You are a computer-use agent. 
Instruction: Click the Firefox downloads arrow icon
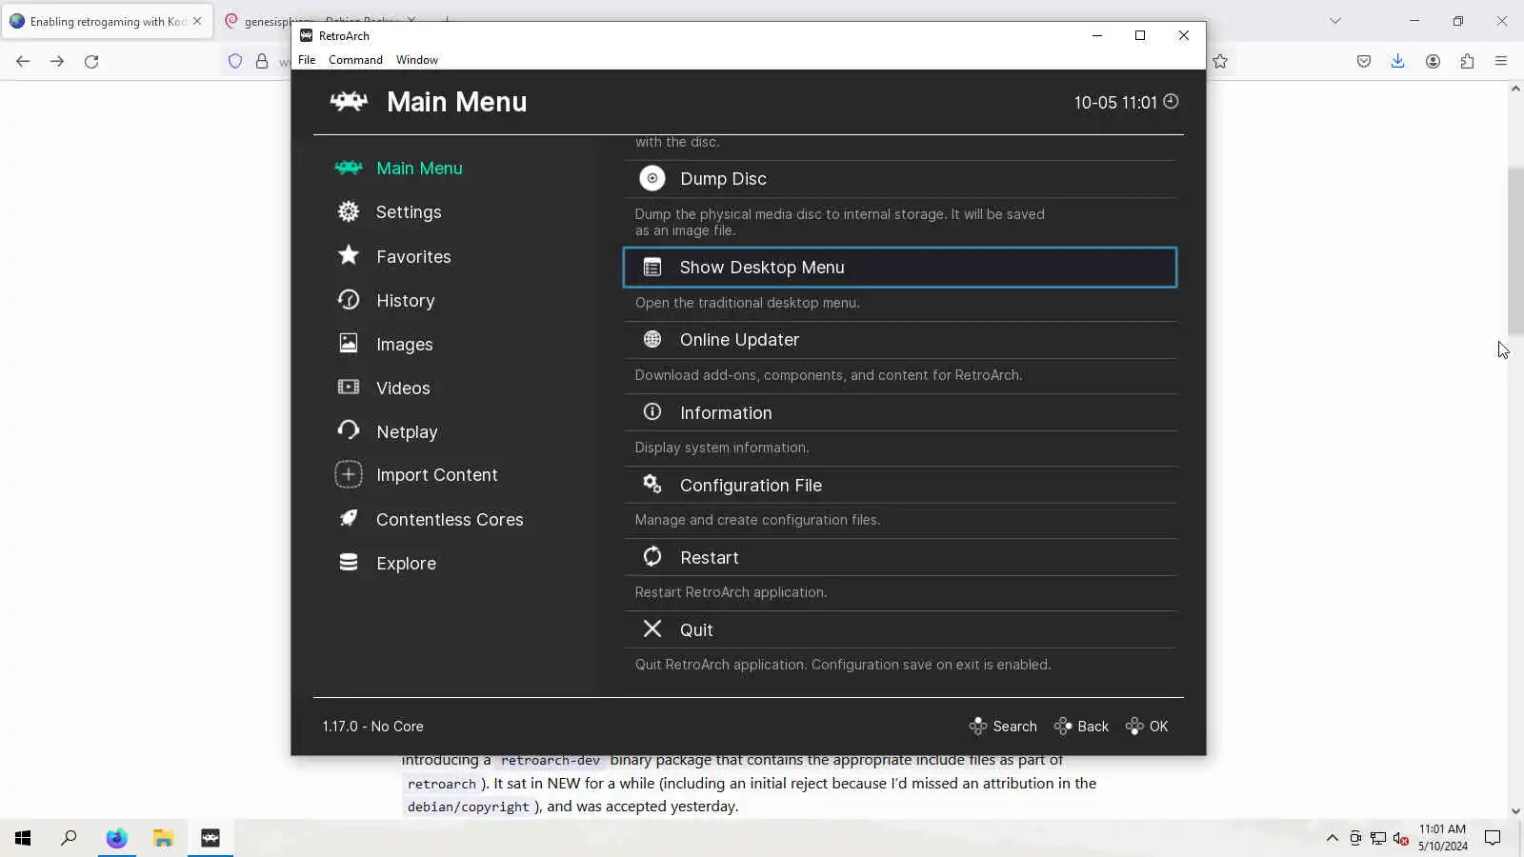click(1397, 61)
